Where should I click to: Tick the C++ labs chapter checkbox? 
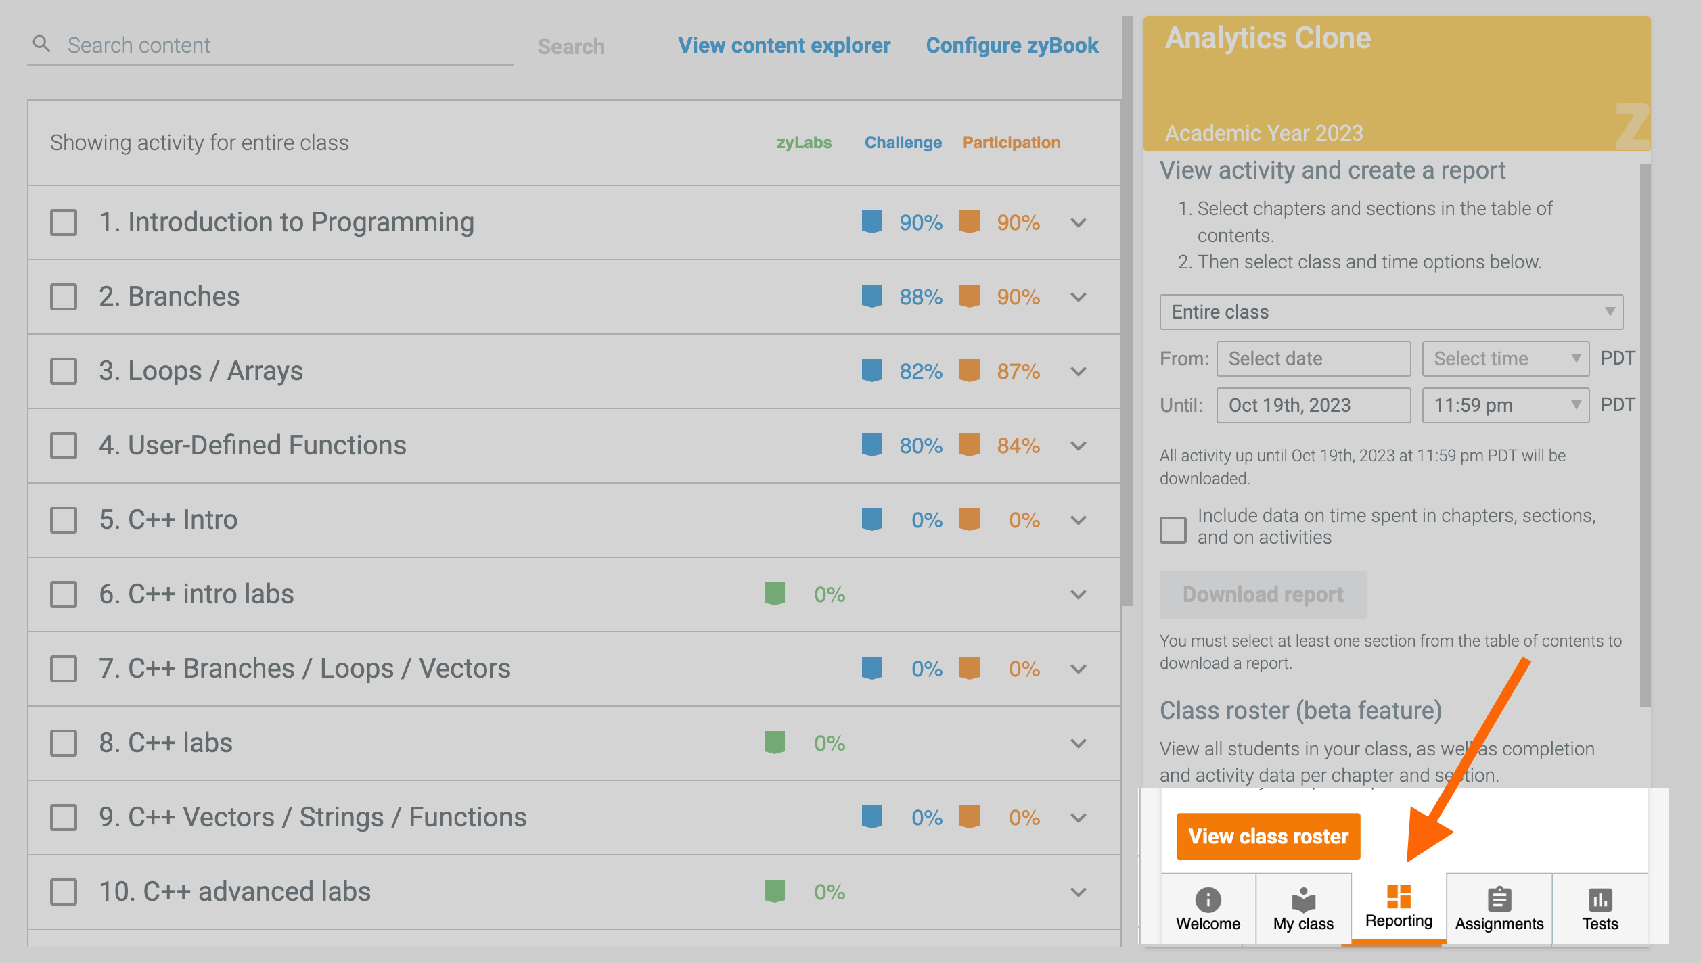[64, 743]
